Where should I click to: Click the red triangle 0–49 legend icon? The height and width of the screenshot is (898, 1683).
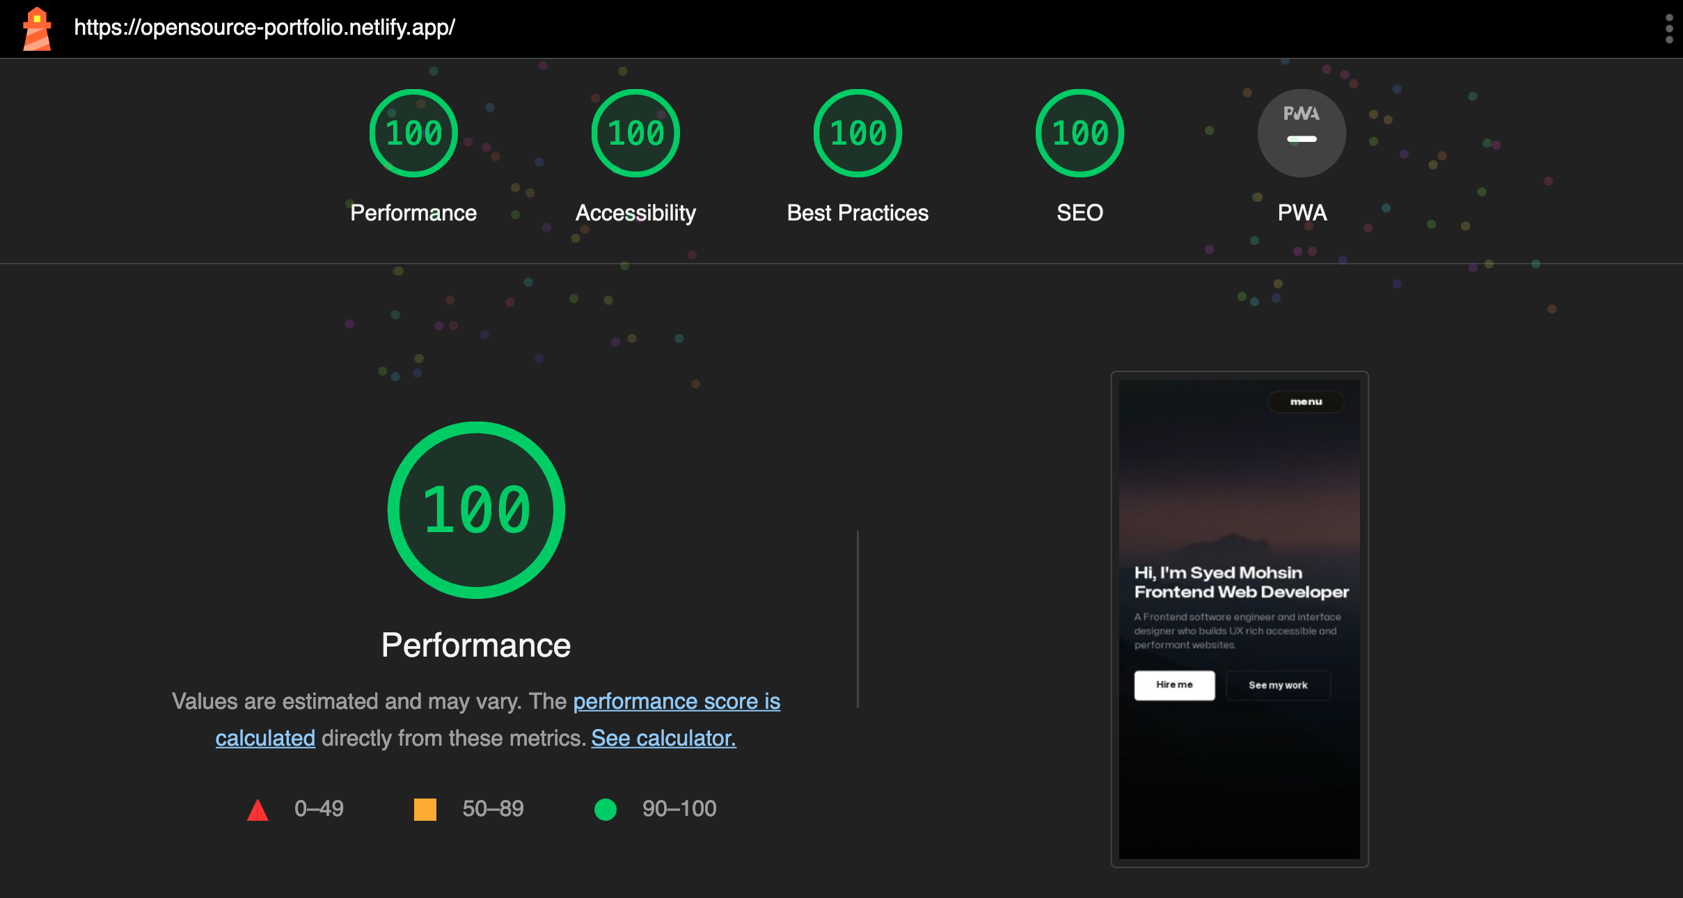pos(258,810)
